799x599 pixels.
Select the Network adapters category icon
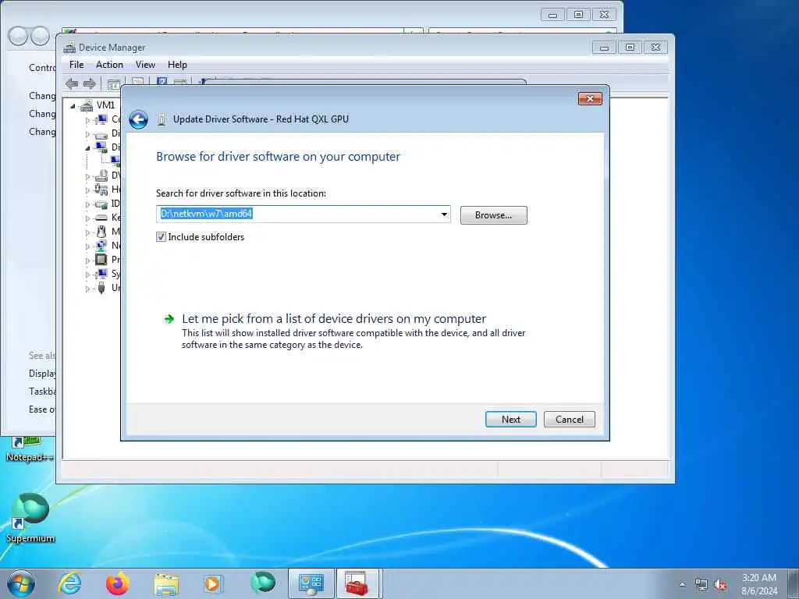pyautogui.click(x=101, y=246)
